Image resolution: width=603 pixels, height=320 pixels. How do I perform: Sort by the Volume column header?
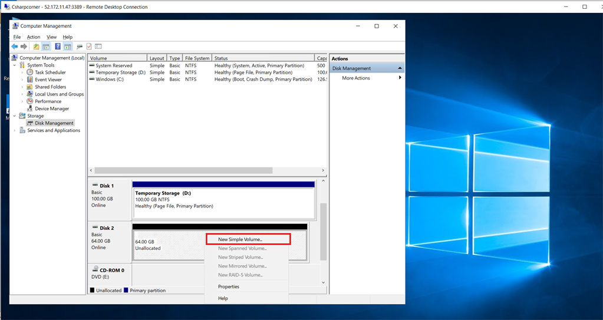117,58
